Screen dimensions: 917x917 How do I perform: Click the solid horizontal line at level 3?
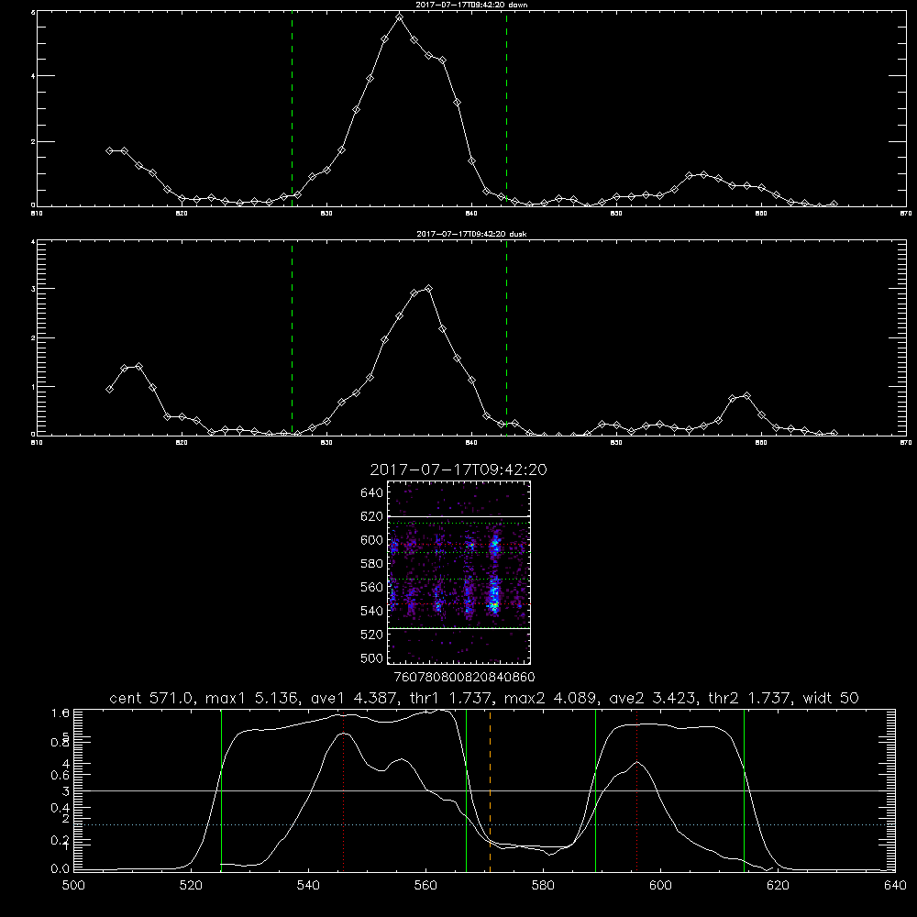[x=484, y=790]
